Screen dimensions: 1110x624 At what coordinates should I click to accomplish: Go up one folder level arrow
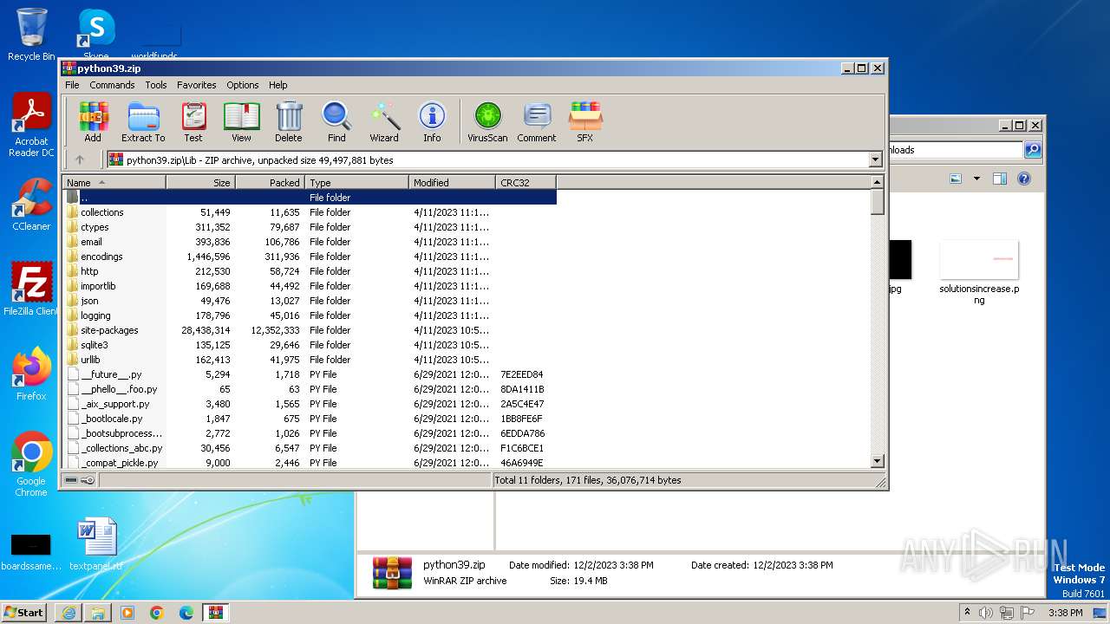point(80,159)
